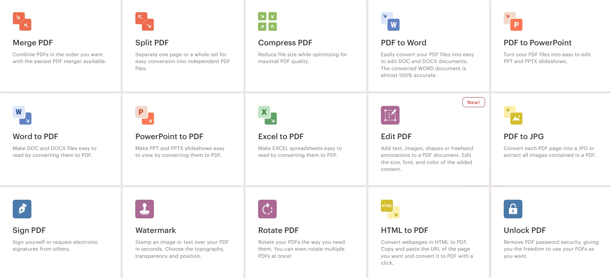Open the Edit PDF icon
611x278 pixels.
click(390, 115)
